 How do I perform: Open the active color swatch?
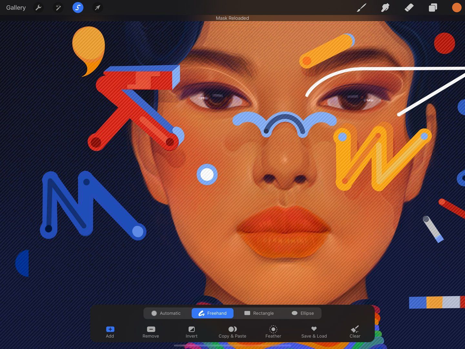tap(456, 7)
